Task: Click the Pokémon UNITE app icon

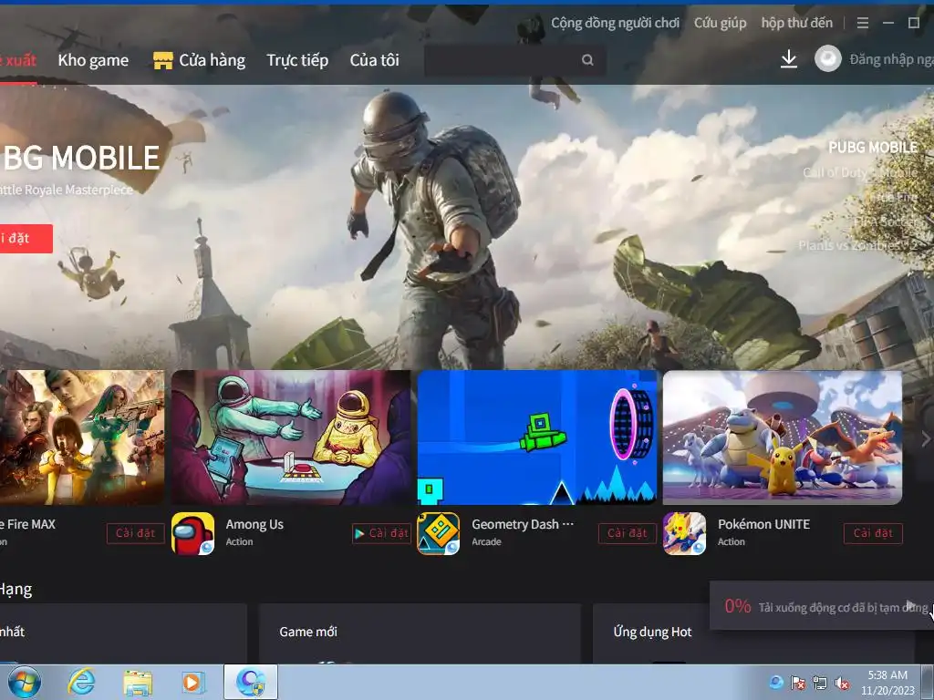Action: pos(684,533)
